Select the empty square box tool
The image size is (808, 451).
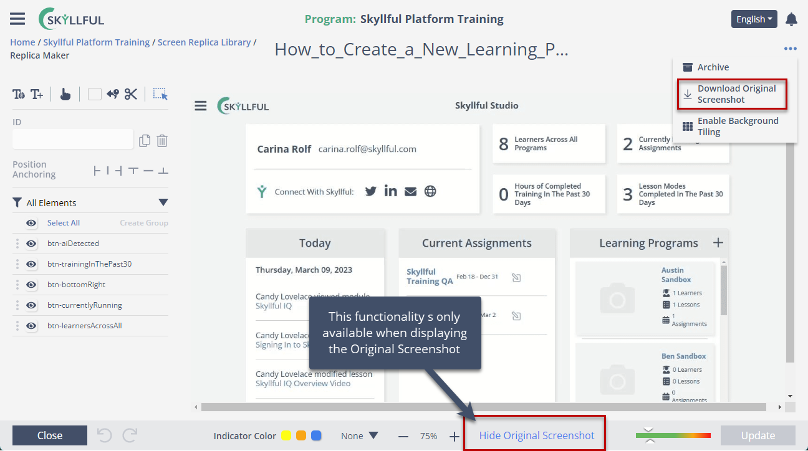point(95,94)
